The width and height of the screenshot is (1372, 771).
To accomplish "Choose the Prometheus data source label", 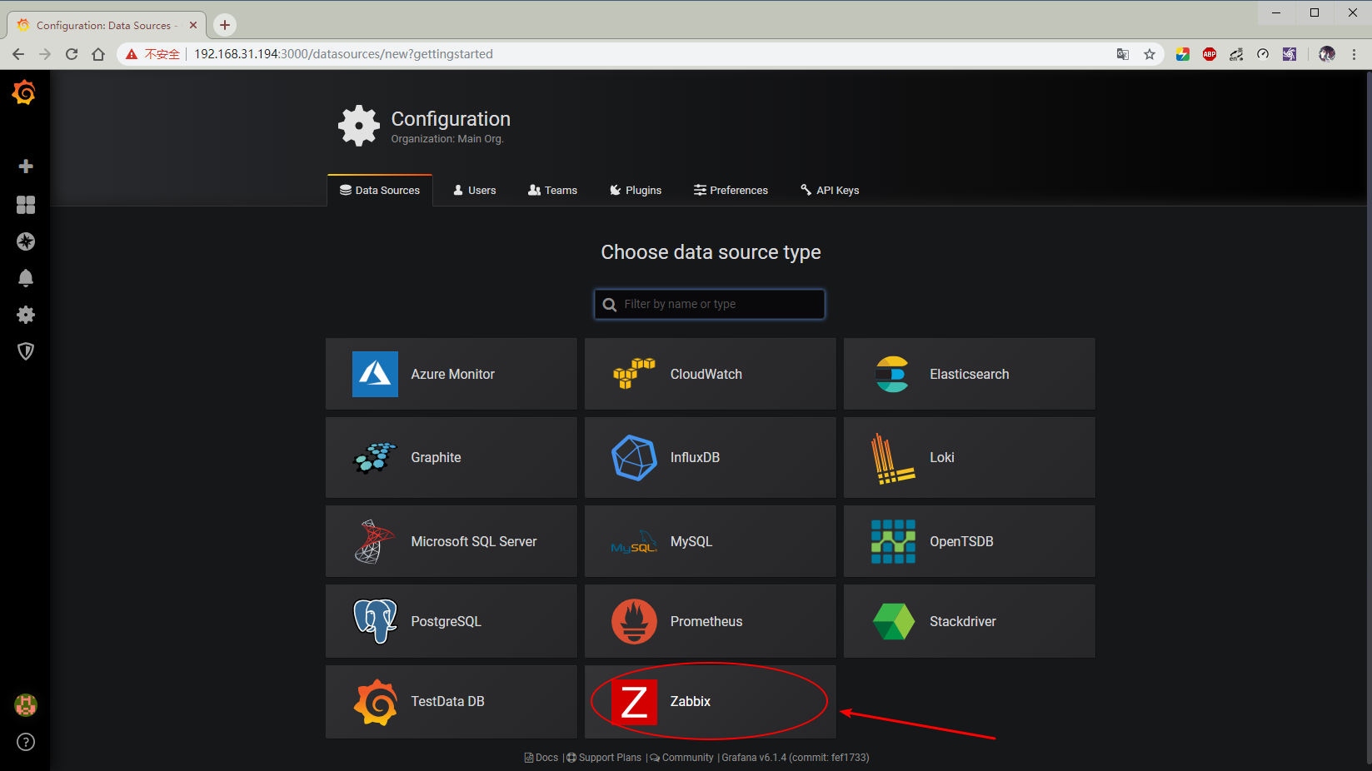I will 706,622.
